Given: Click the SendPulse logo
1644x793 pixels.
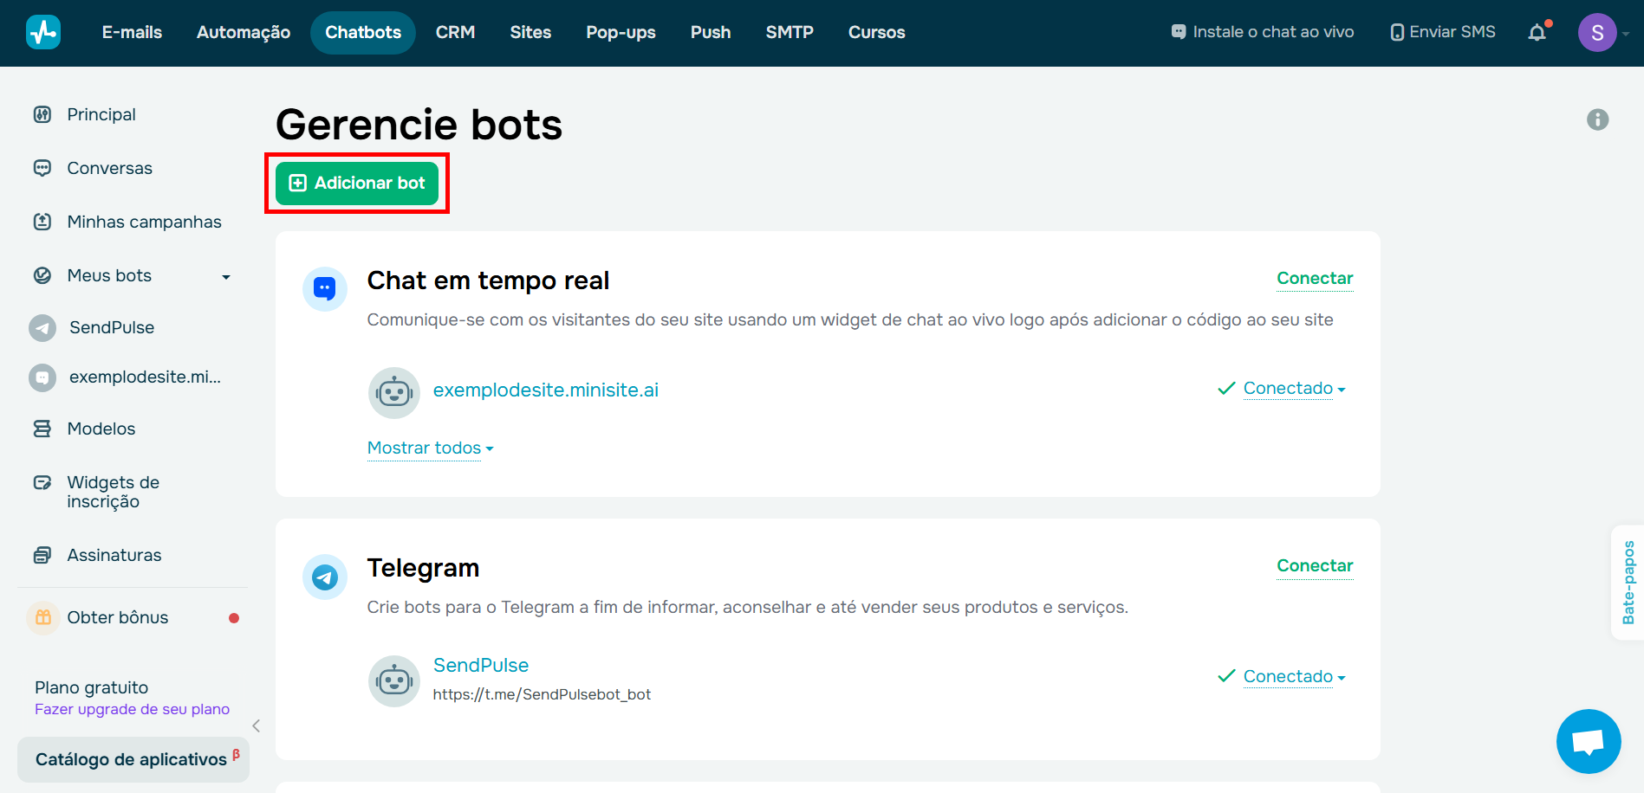Looking at the screenshot, I should tap(42, 31).
